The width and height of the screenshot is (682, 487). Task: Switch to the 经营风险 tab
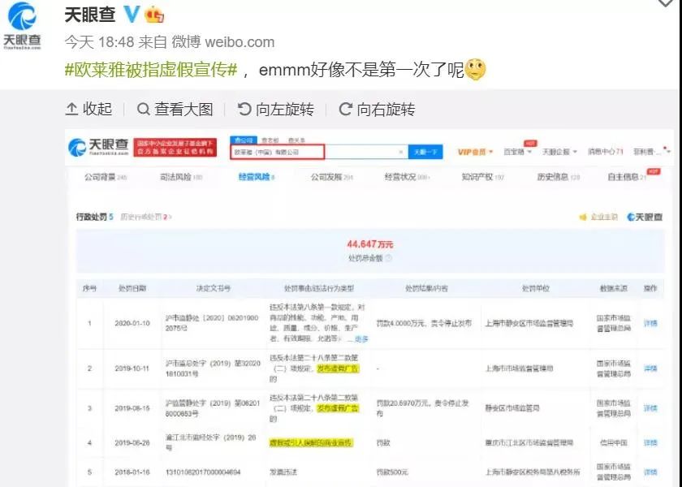point(257,177)
